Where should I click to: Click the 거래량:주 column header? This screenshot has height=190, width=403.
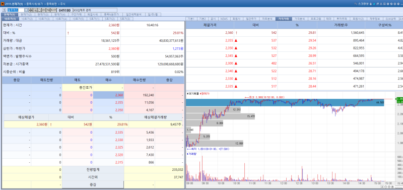coord(341,25)
